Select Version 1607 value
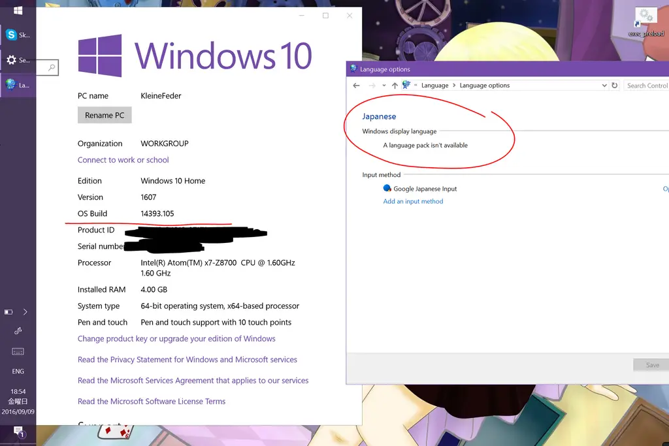Image resolution: width=669 pixels, height=446 pixels. (148, 197)
